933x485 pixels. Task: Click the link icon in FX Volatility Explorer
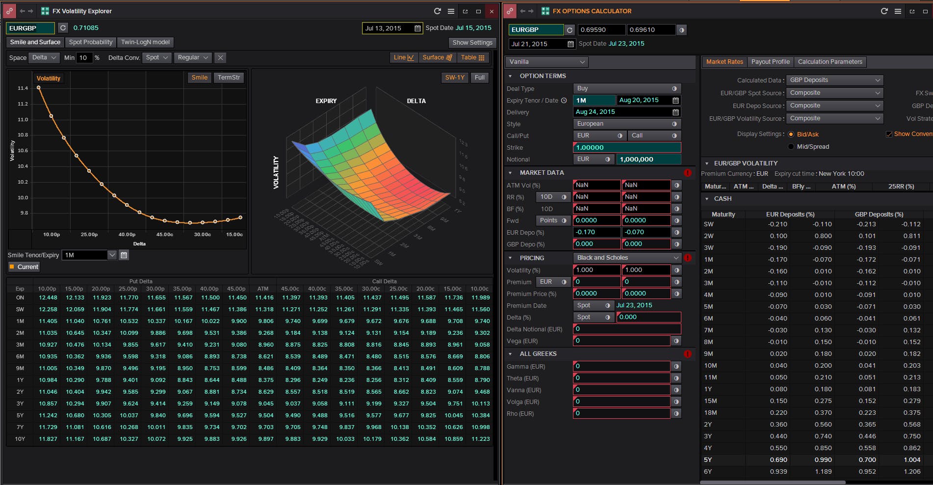coord(9,11)
